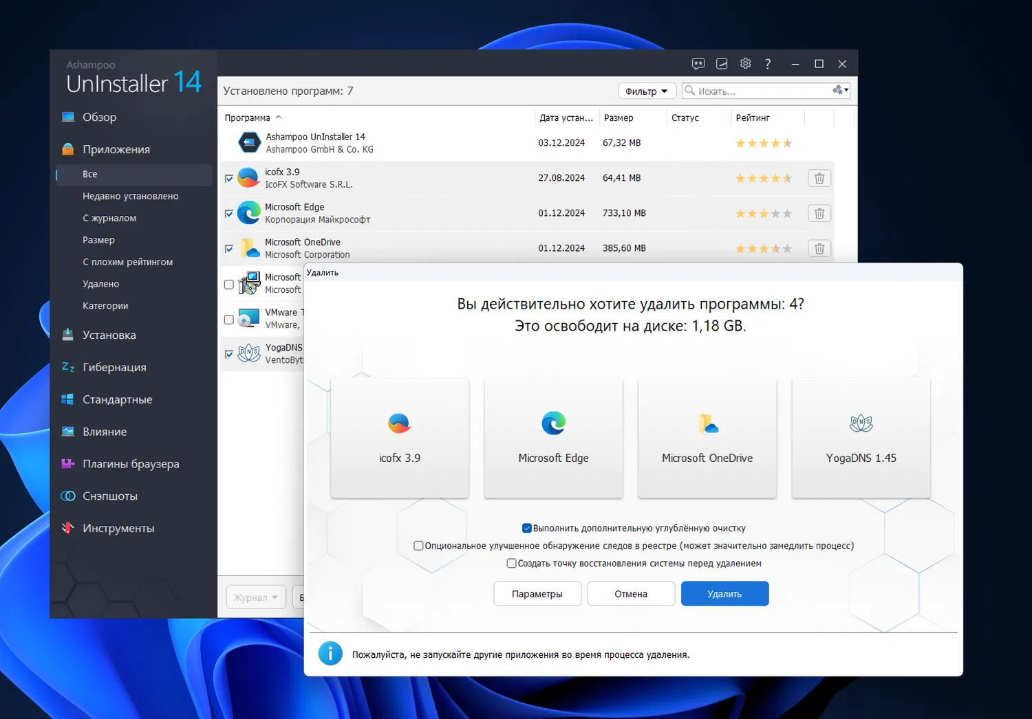Toggle 'Выполнить дополнительную углублённую очистку' checkbox

527,529
